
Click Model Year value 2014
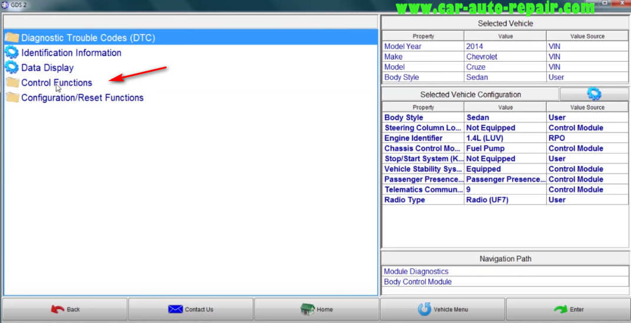tap(505, 46)
